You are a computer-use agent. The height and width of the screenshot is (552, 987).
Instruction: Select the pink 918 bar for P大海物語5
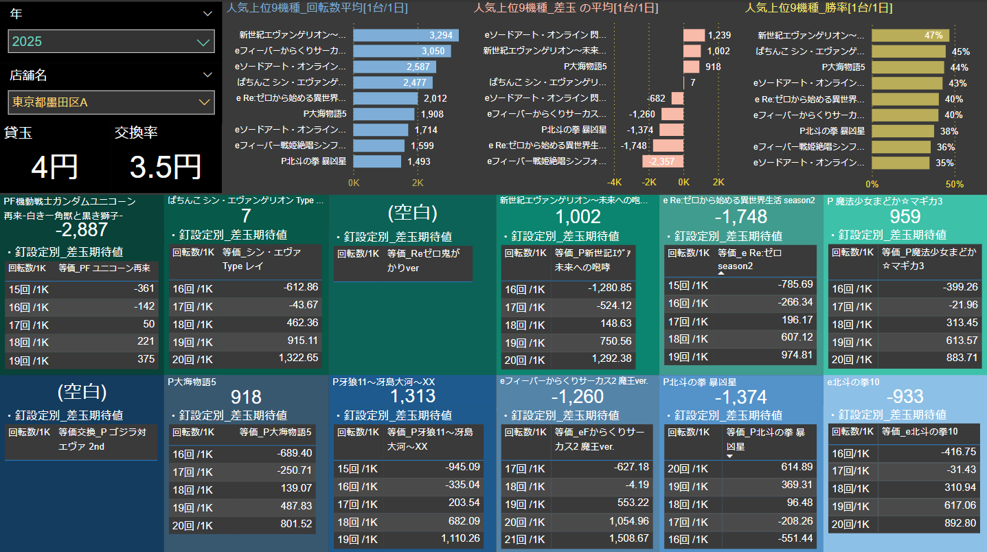692,67
